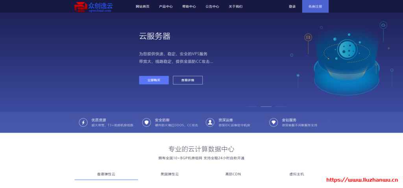Open the 网站首页 menu item
This screenshot has width=403, height=188.
142,7
